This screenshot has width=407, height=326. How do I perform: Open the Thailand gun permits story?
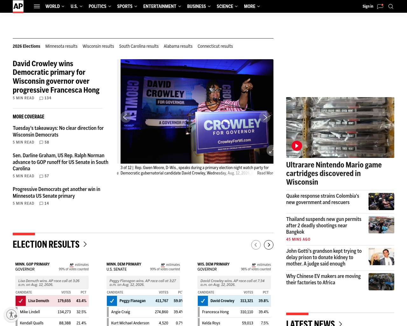click(x=324, y=225)
